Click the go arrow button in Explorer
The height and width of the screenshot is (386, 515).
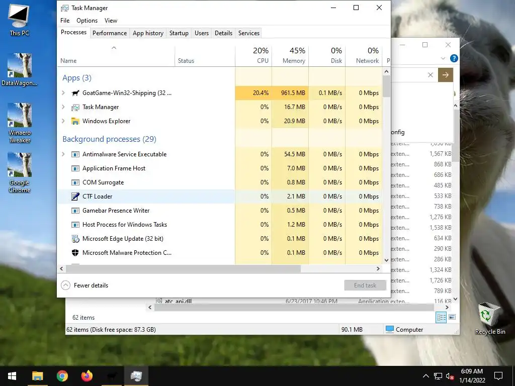(446, 75)
